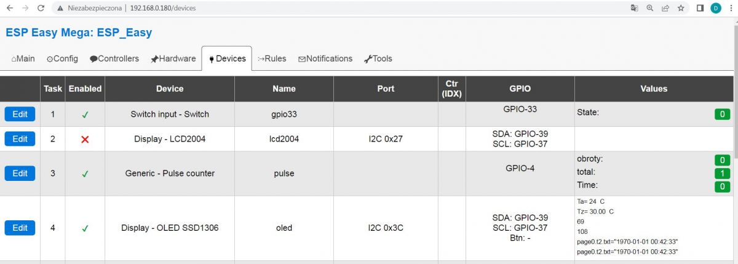The width and height of the screenshot is (738, 264).
Task: Open the Notifications tab
Action: click(x=325, y=59)
